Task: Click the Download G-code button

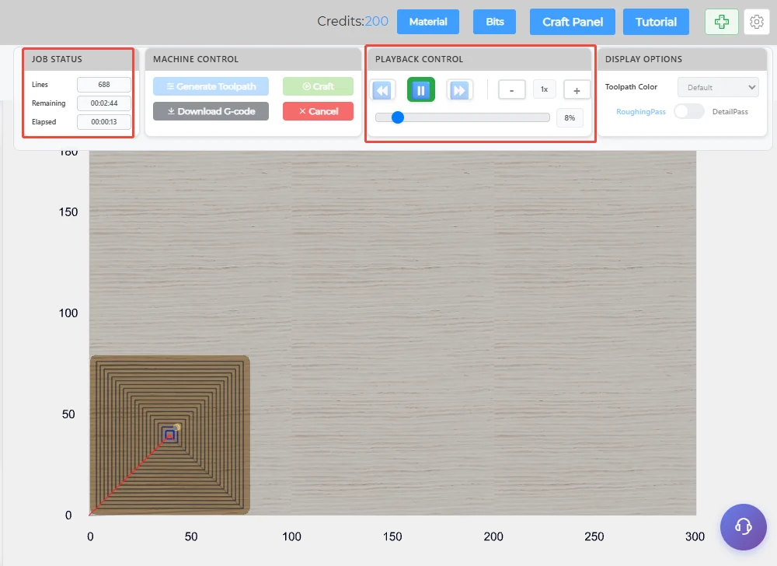Action: coord(211,111)
